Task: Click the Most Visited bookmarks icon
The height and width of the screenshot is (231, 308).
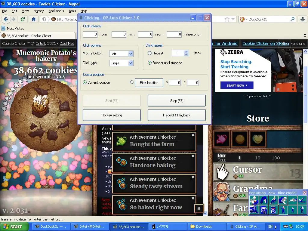Action: (3, 28)
